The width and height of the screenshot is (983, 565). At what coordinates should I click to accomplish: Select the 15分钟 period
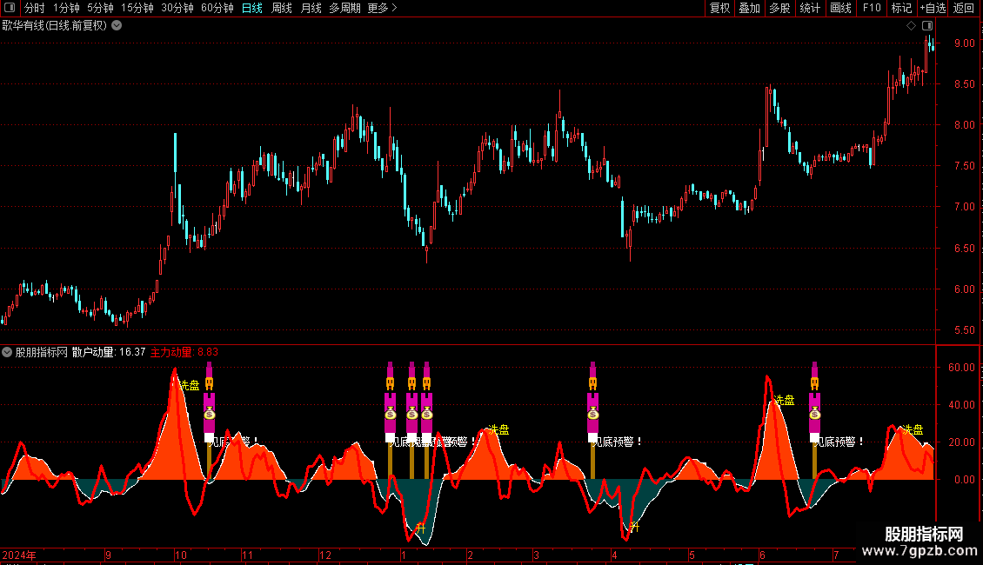tap(137, 8)
